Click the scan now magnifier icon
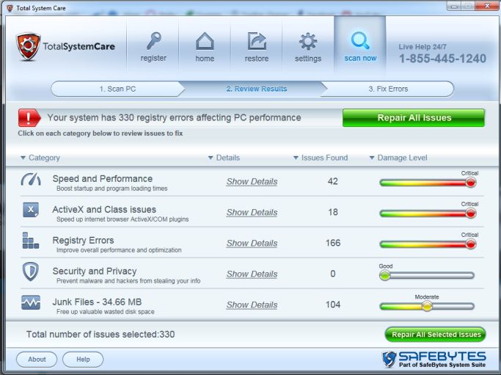The image size is (501, 375). [x=360, y=40]
